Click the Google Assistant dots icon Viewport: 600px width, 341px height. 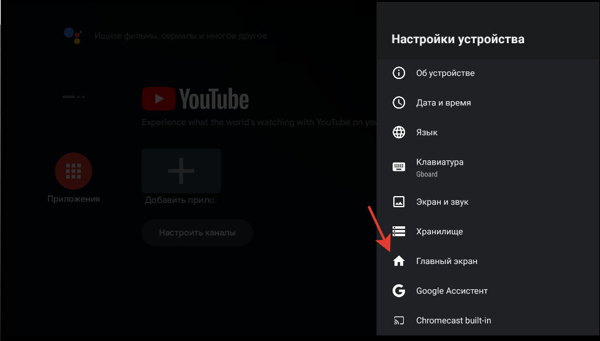(x=73, y=36)
